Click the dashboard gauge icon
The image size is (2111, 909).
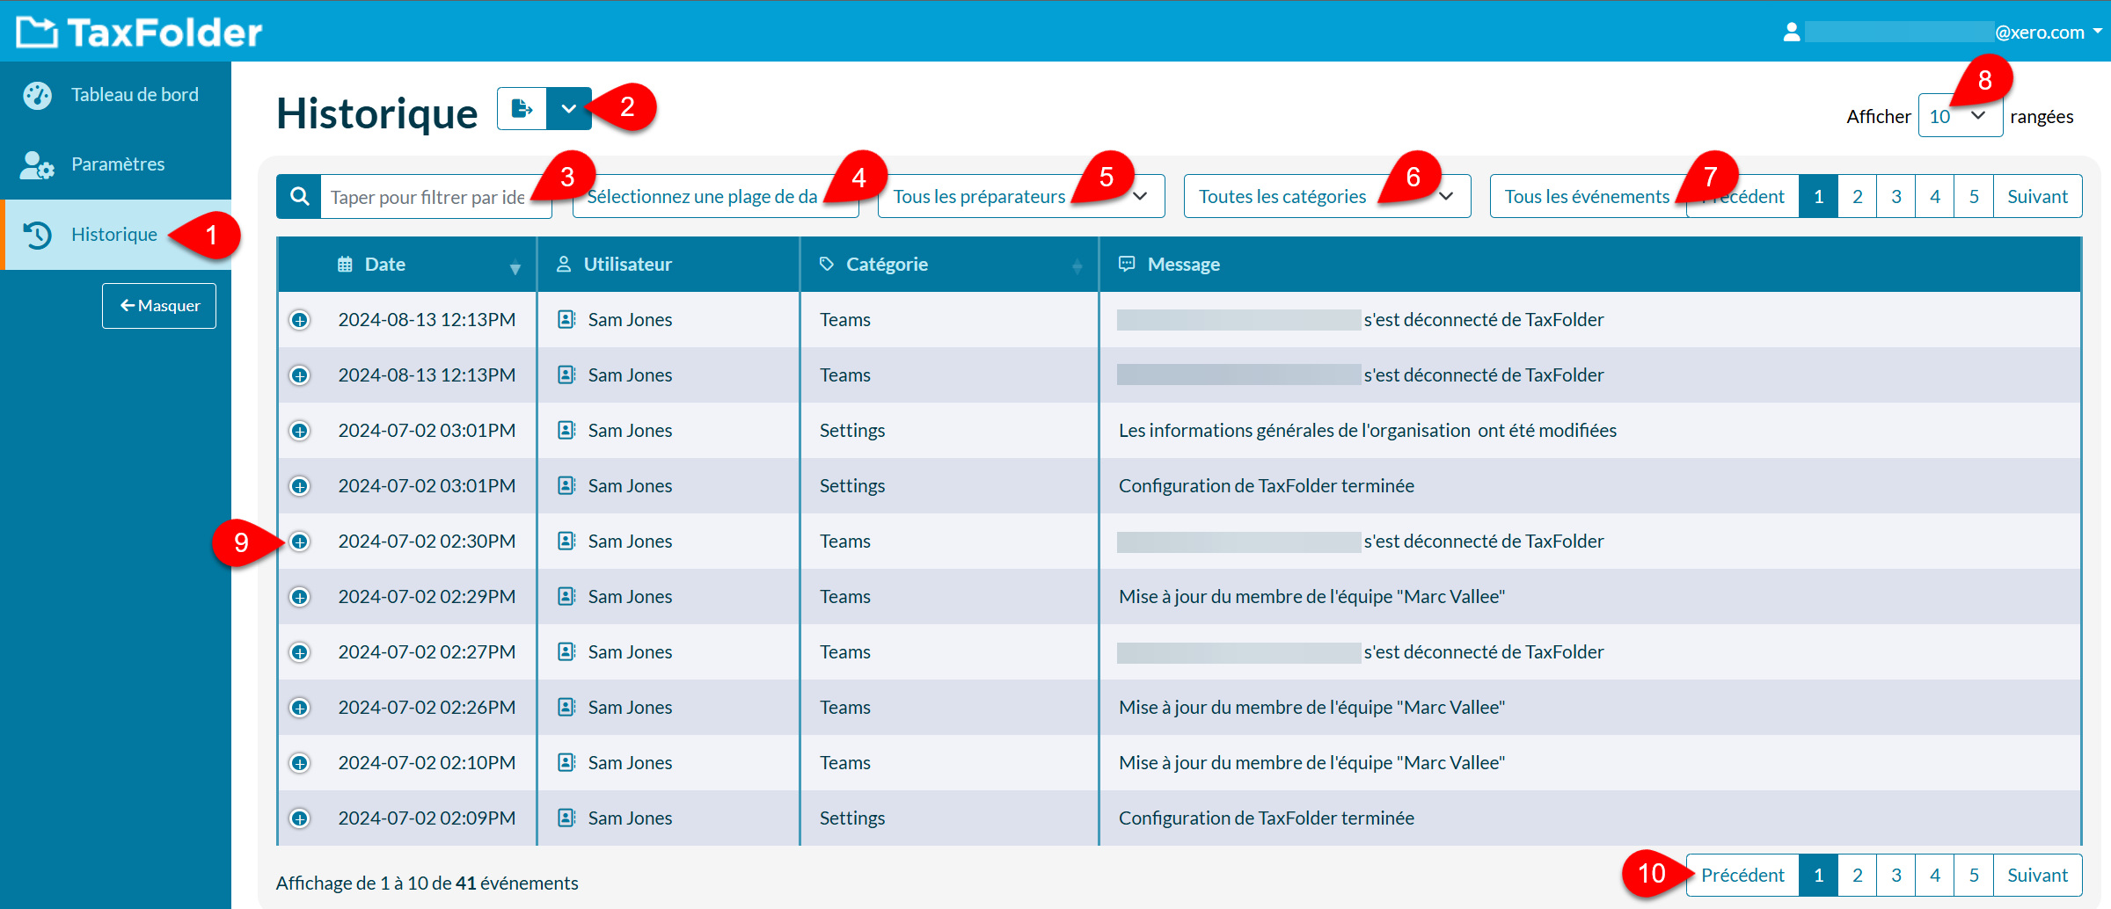point(37,95)
